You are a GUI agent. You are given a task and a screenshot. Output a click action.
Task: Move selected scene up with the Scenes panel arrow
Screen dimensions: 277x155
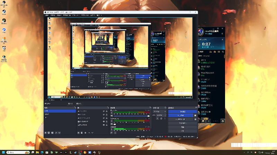point(56,133)
